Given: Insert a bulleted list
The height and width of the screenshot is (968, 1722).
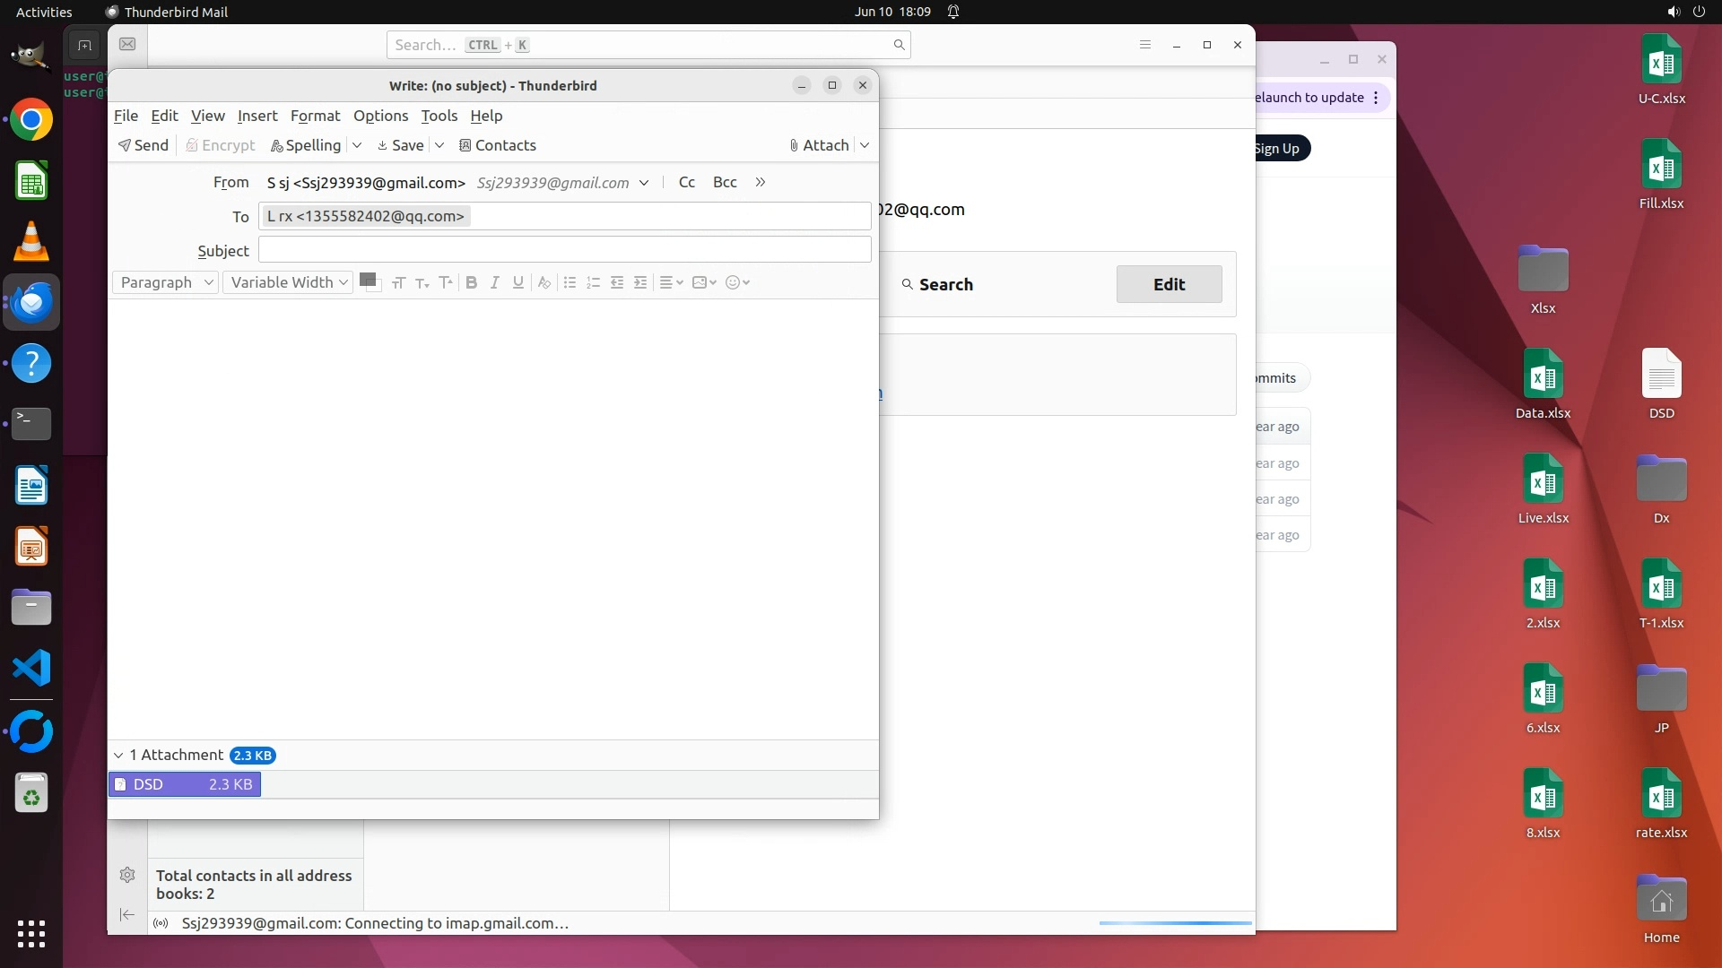Looking at the screenshot, I should coord(570,282).
